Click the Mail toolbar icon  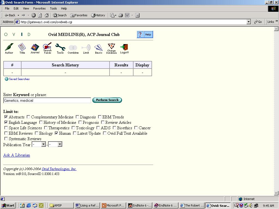click(x=112, y=15)
